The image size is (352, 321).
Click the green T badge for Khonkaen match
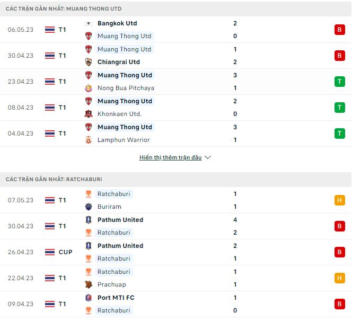(x=339, y=108)
